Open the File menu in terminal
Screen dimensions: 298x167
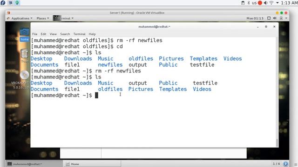(34, 34)
